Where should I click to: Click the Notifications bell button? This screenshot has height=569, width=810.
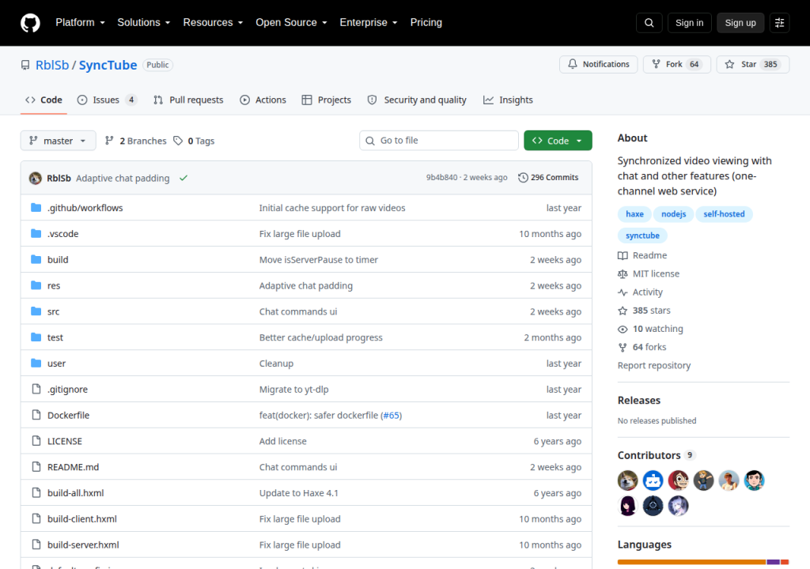click(599, 64)
